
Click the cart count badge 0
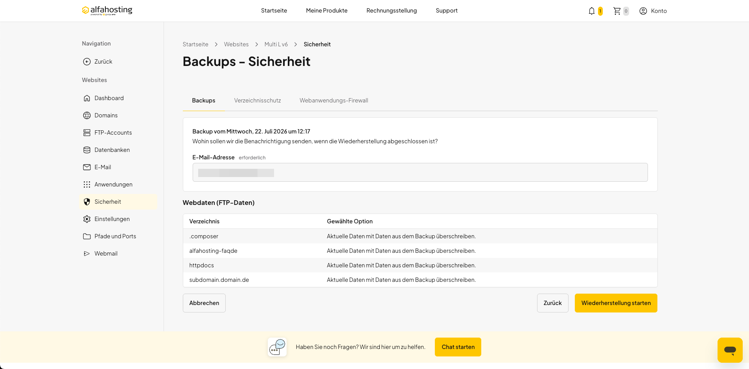626,11
